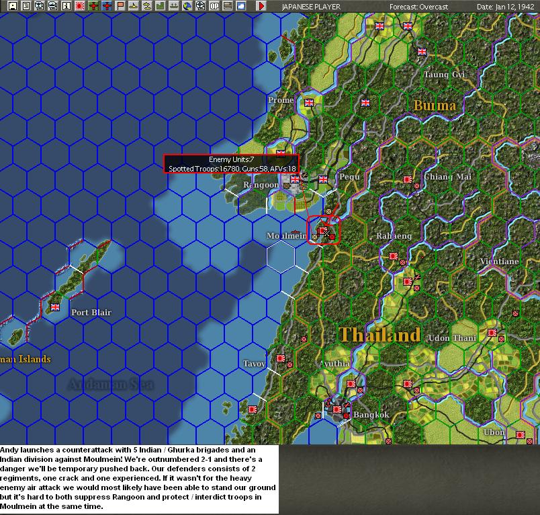Click the fourth toolbar icon left of info
540x515 pixels.
click(x=53, y=6)
